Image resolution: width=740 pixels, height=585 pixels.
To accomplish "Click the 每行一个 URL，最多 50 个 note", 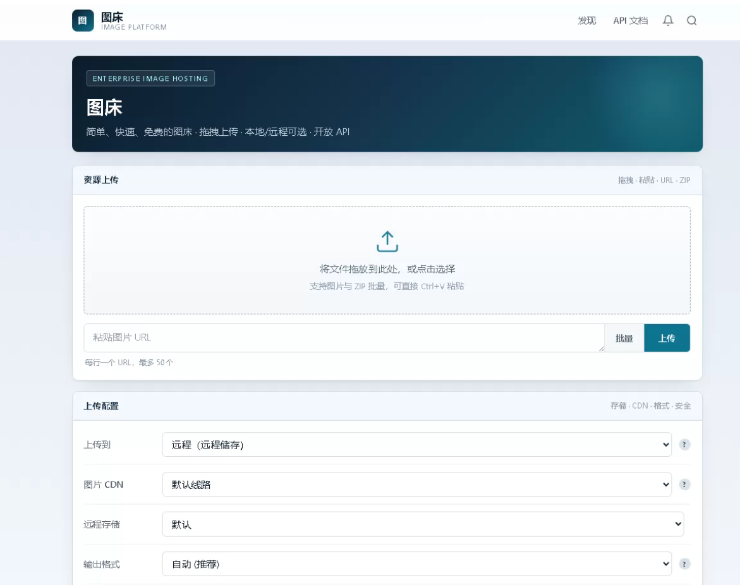I will click(x=129, y=363).
